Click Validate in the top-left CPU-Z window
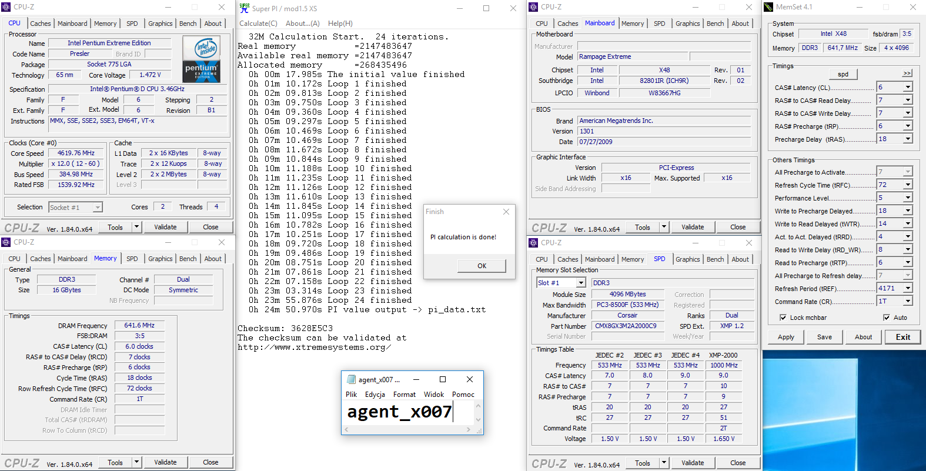Image resolution: width=926 pixels, height=471 pixels. click(165, 227)
